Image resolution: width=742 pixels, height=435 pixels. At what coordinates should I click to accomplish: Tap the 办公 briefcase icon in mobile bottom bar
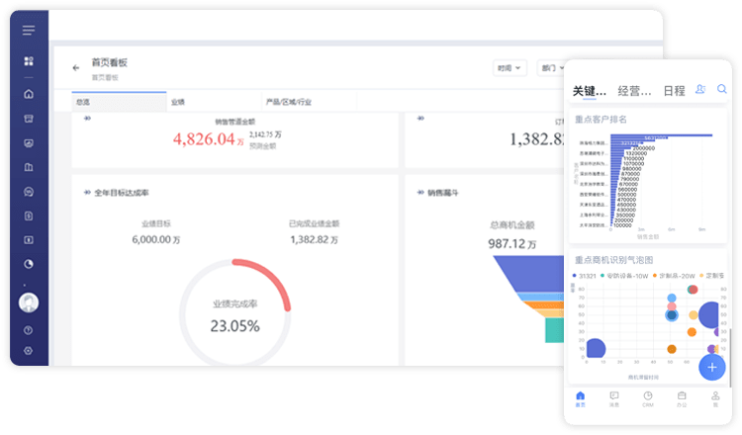tap(682, 398)
